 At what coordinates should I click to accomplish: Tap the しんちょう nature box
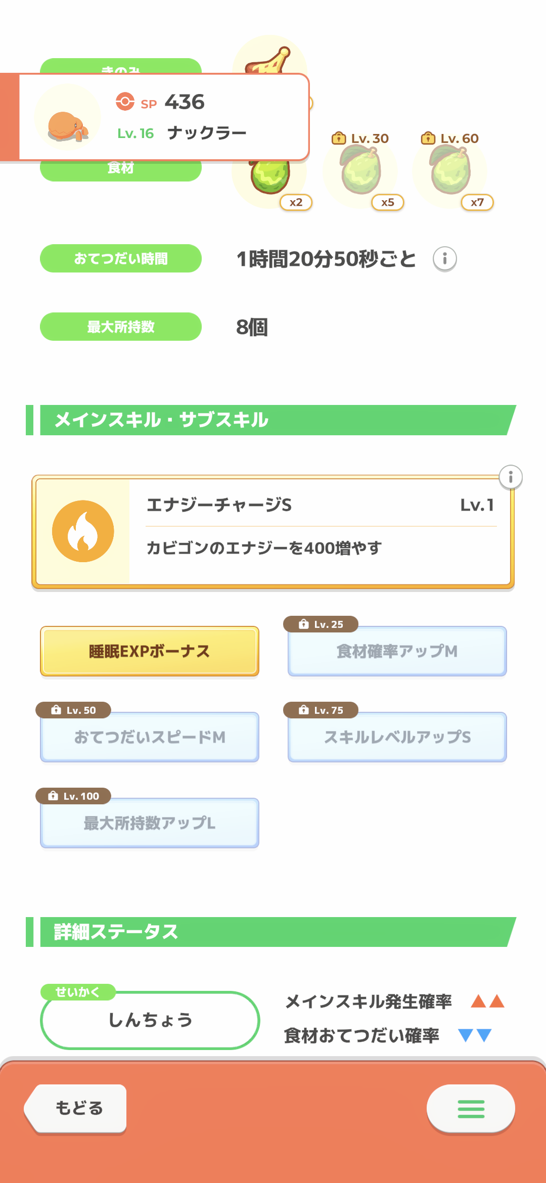tap(150, 1020)
